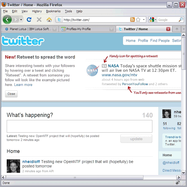Click the vertical scrollbar up arrow
This screenshot has height=187, width=187.
tap(183, 35)
